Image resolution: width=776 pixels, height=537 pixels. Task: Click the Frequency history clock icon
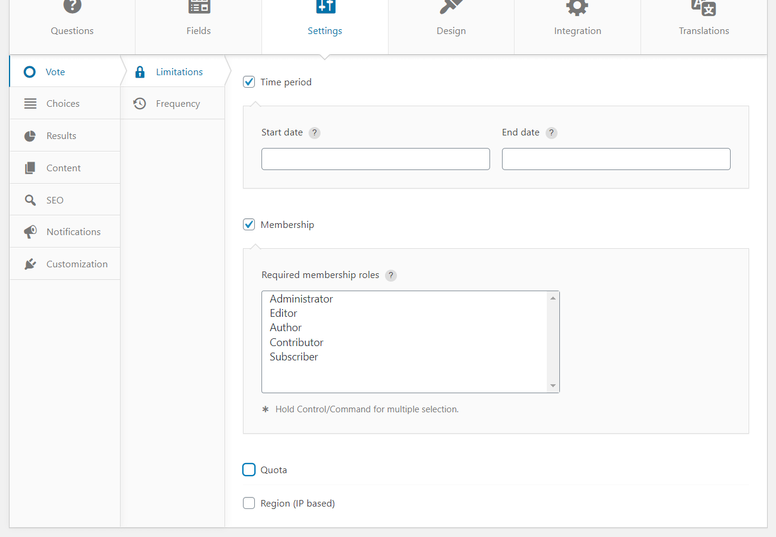point(140,104)
